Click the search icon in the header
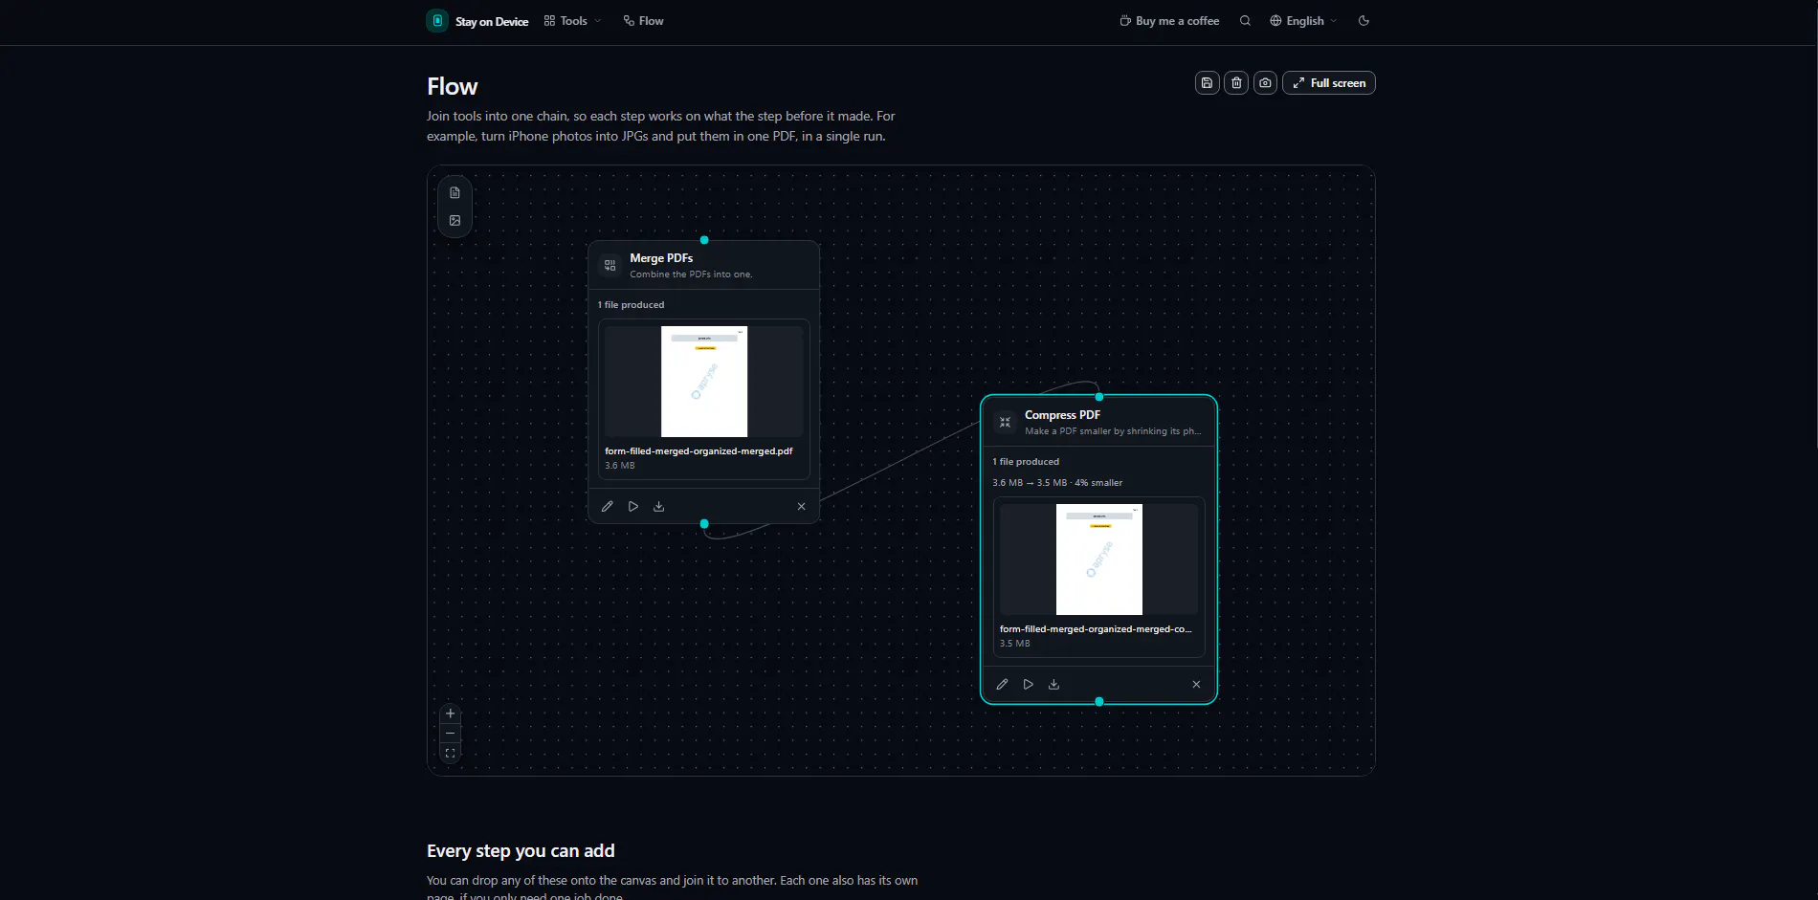The height and width of the screenshot is (900, 1818). point(1245,21)
